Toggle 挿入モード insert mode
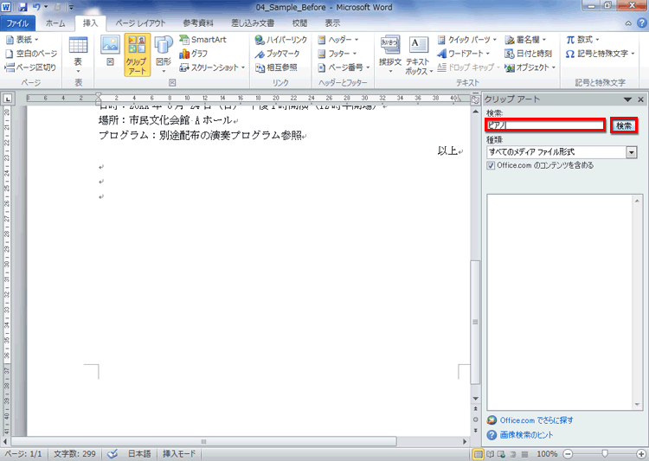 click(x=179, y=454)
